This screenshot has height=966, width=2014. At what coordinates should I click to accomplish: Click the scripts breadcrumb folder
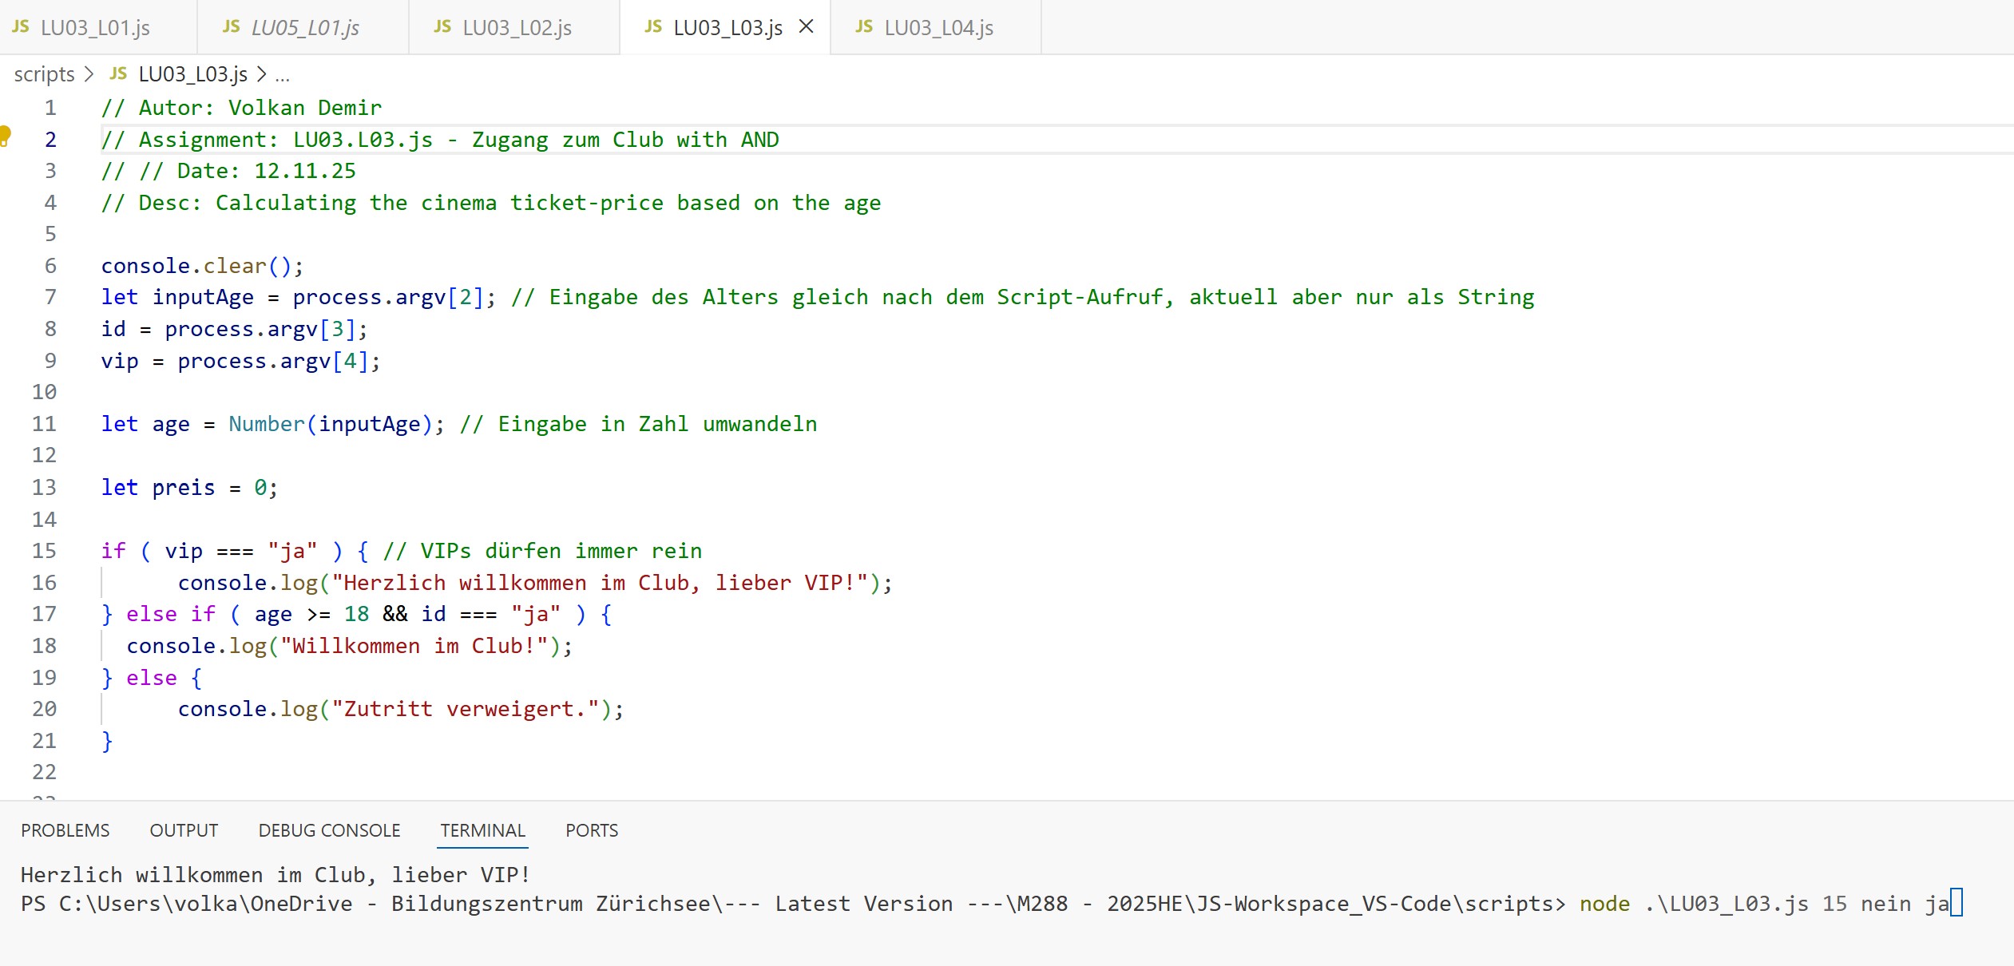44,74
